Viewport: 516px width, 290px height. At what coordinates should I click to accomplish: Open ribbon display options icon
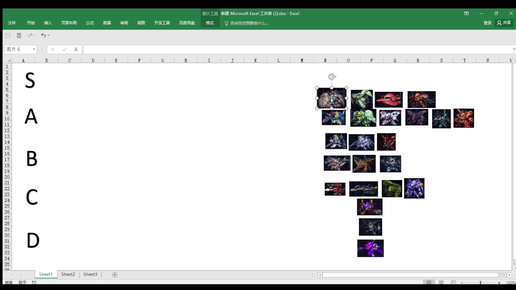pyautogui.click(x=466, y=13)
